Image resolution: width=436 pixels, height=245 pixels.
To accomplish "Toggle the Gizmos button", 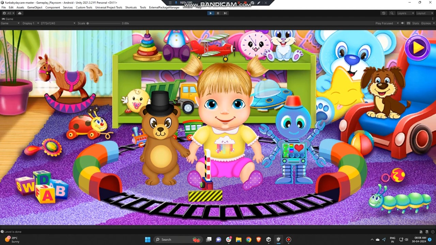I will (x=426, y=23).
